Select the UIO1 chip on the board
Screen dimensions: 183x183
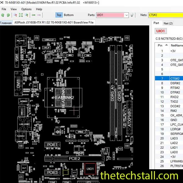click(90, 168)
